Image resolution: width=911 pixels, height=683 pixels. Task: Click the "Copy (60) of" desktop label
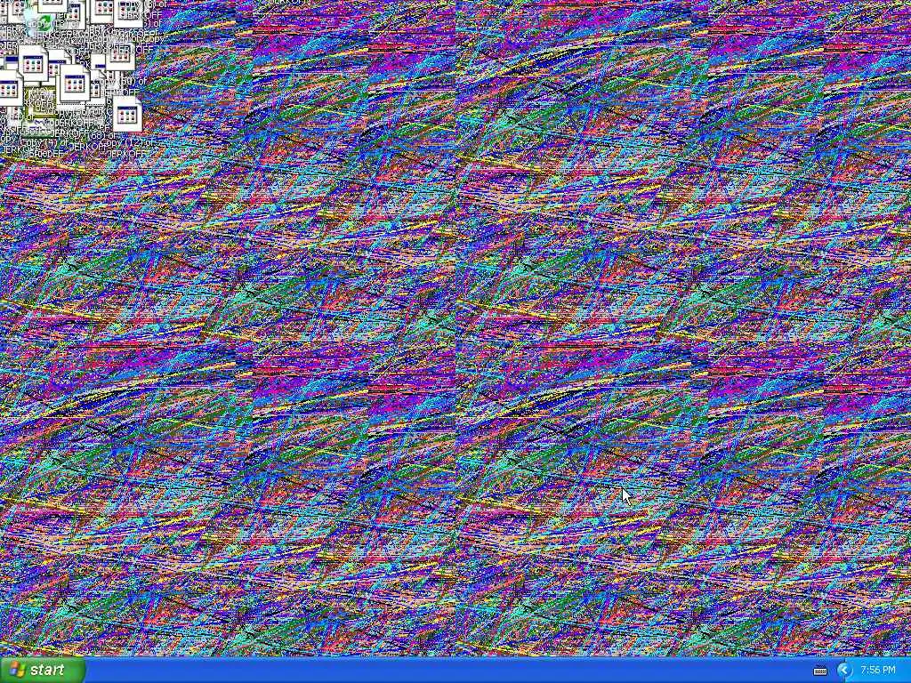(x=124, y=82)
